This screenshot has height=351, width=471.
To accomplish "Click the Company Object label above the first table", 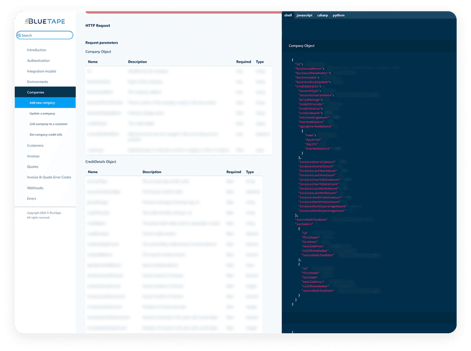I will click(98, 52).
